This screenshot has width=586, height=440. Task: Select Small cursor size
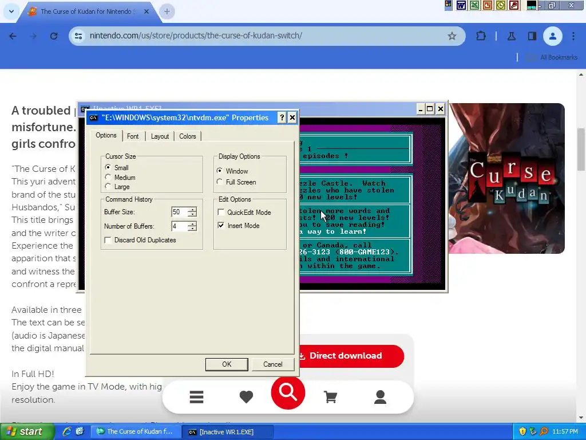tap(108, 167)
